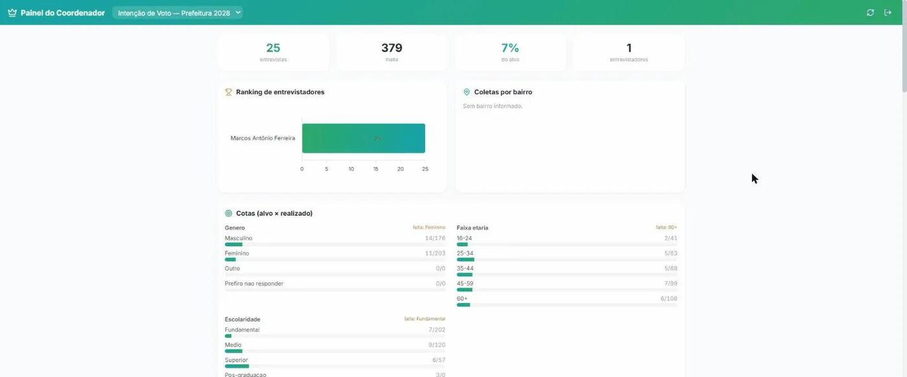Click the Masculino 14/176 value
The width and height of the screenshot is (907, 377).
click(435, 238)
